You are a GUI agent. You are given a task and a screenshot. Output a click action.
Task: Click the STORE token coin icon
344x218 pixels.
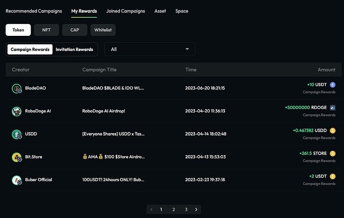tap(333, 153)
